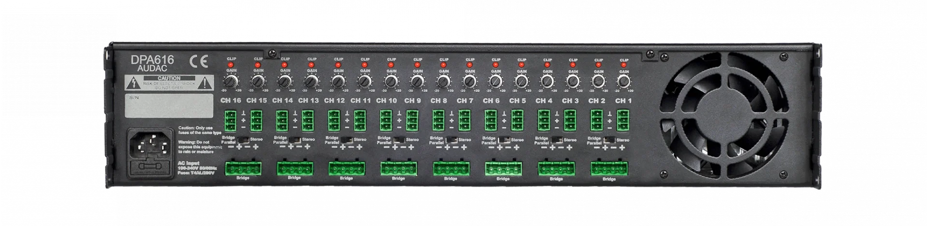Screen dimensions: 928x226
Task: Click the CH 8 gain knob
Action: [443, 81]
